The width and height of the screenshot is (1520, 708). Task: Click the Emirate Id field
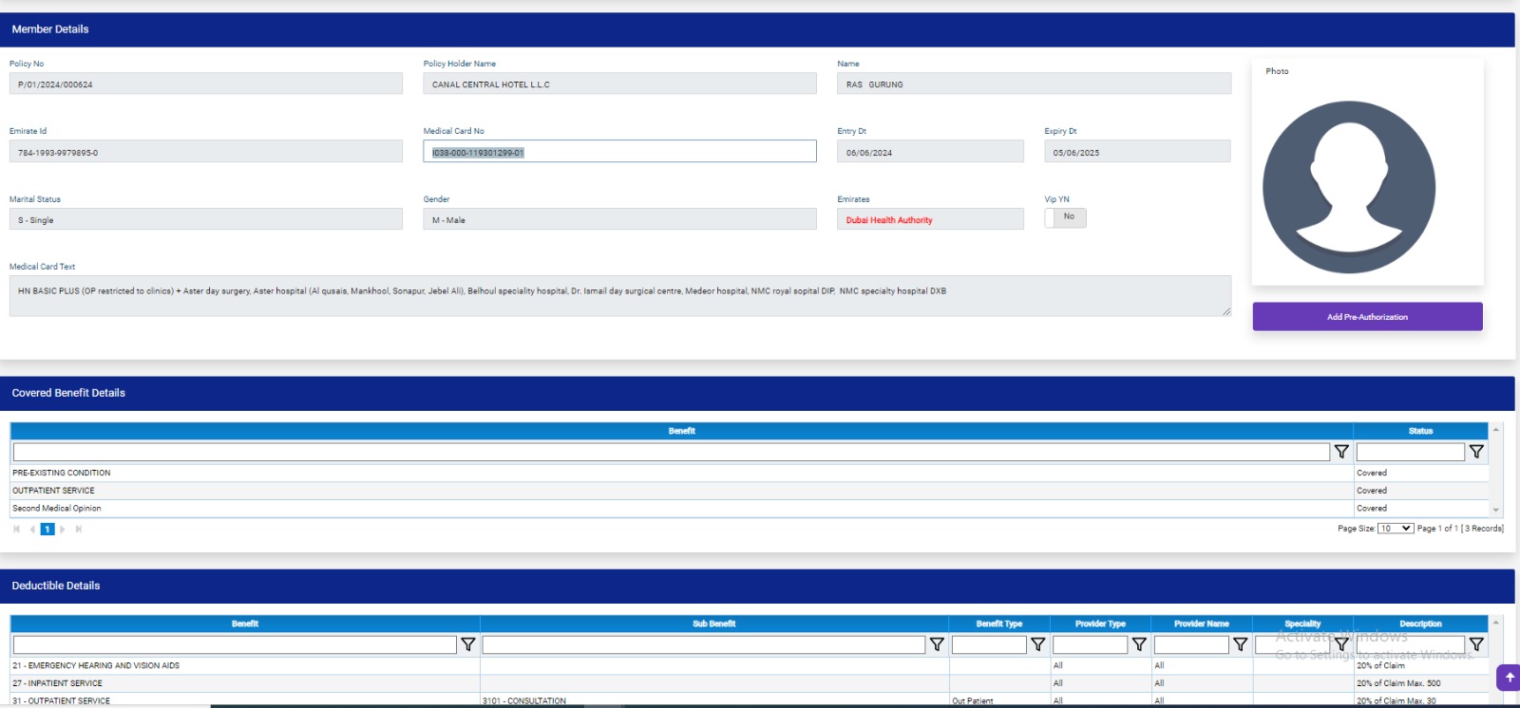coord(205,152)
